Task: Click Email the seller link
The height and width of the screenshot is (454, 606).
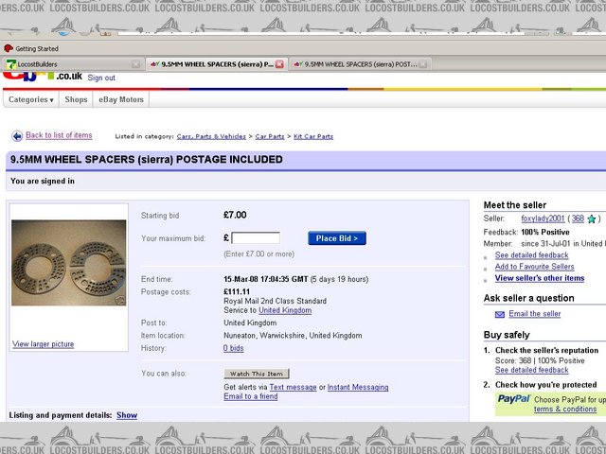Action: coord(534,314)
